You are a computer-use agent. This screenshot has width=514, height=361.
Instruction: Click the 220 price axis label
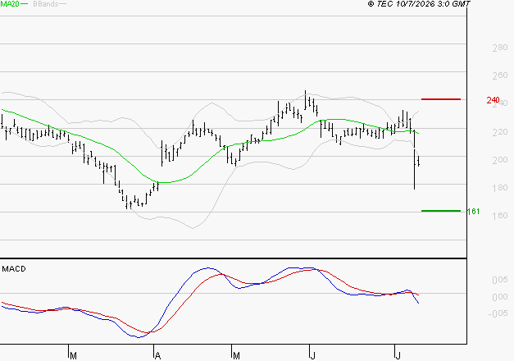click(x=500, y=132)
